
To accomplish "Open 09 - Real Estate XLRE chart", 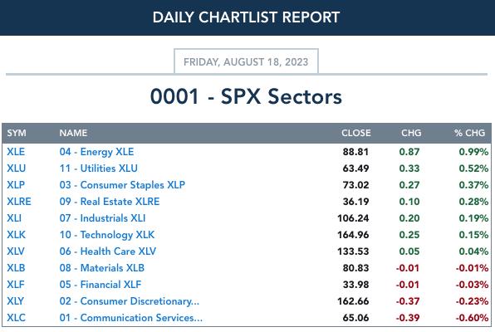I will coord(110,202).
